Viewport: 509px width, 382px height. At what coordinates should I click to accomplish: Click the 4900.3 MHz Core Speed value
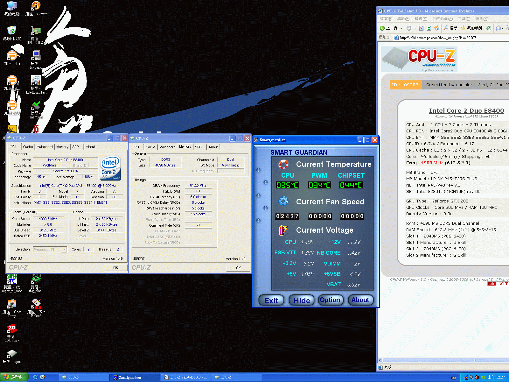point(48,219)
